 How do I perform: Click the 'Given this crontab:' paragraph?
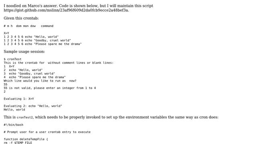(x=21, y=18)
